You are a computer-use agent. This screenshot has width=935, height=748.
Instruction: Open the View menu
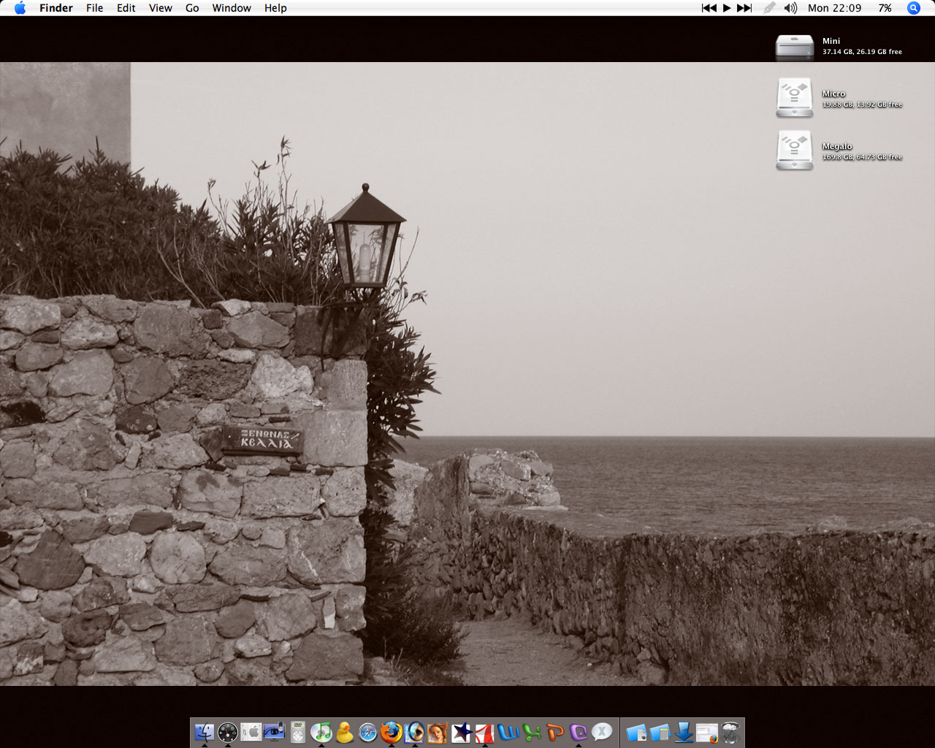click(161, 8)
